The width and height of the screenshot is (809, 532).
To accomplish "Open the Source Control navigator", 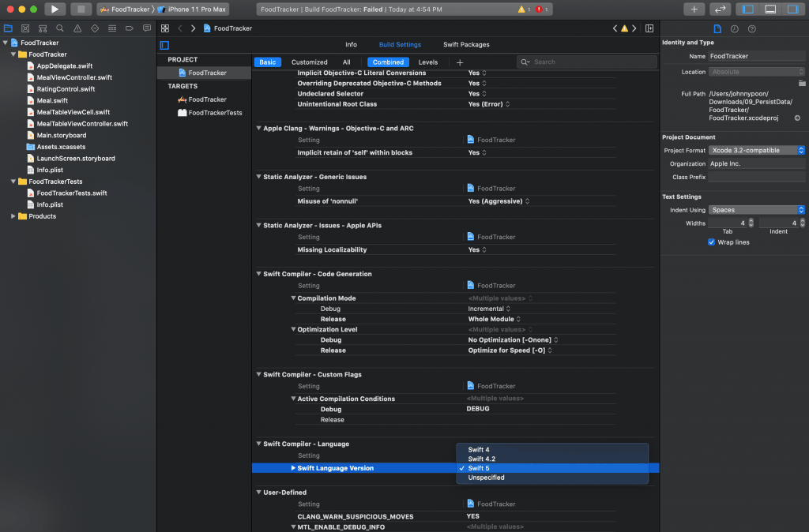I will coord(25,28).
